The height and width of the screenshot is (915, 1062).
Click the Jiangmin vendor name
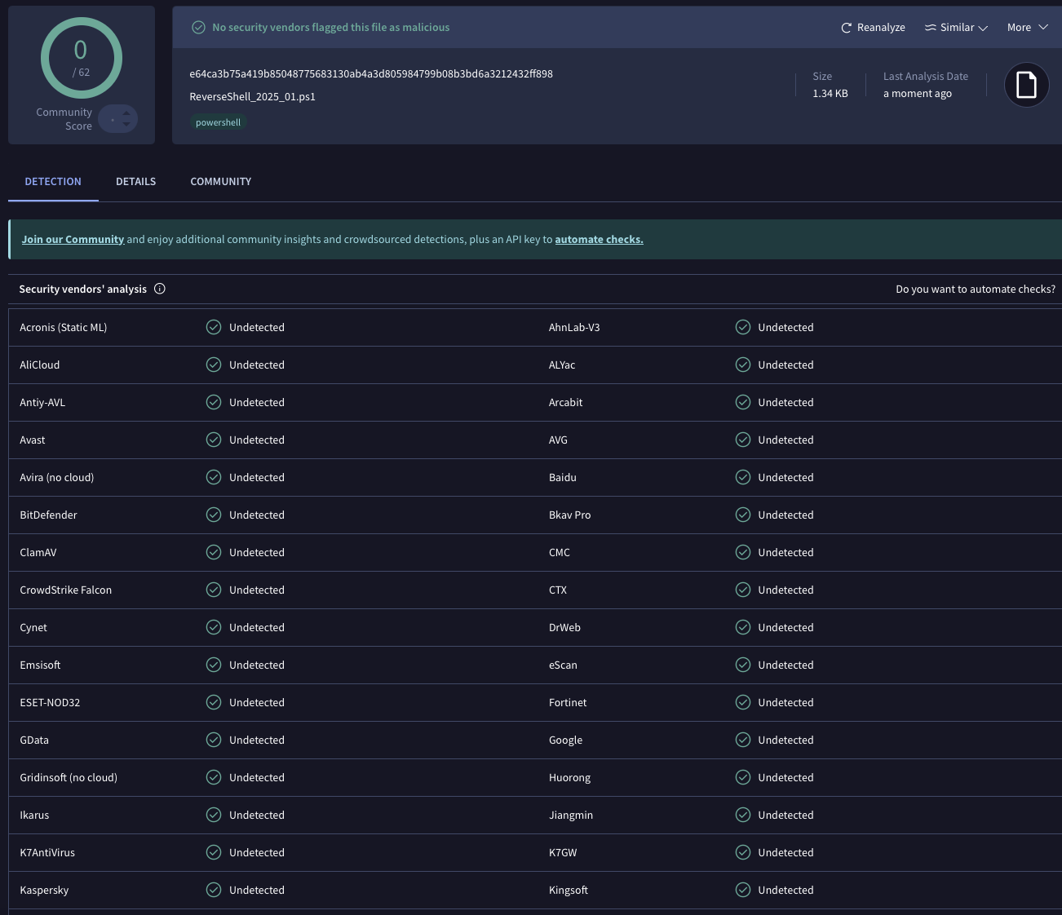coord(571,816)
